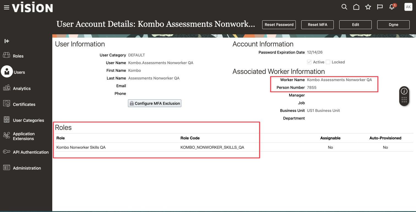Viewport: 416px width, 212px height.
Task: Open Favorites star icon
Action: click(368, 7)
